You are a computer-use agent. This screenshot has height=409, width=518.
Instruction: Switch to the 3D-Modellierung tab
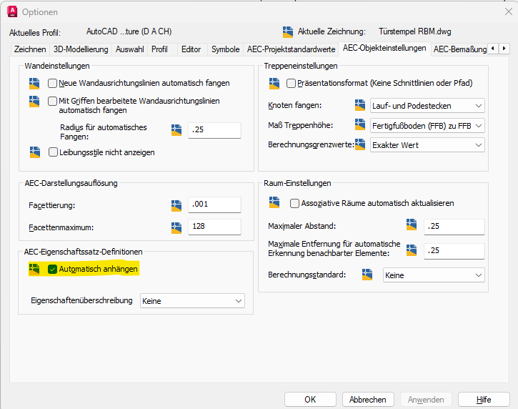coord(81,49)
